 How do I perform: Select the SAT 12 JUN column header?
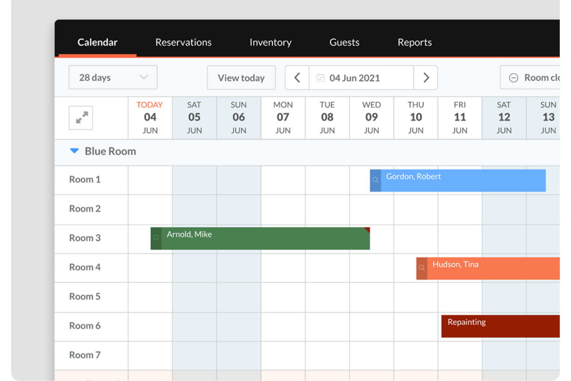pyautogui.click(x=504, y=118)
